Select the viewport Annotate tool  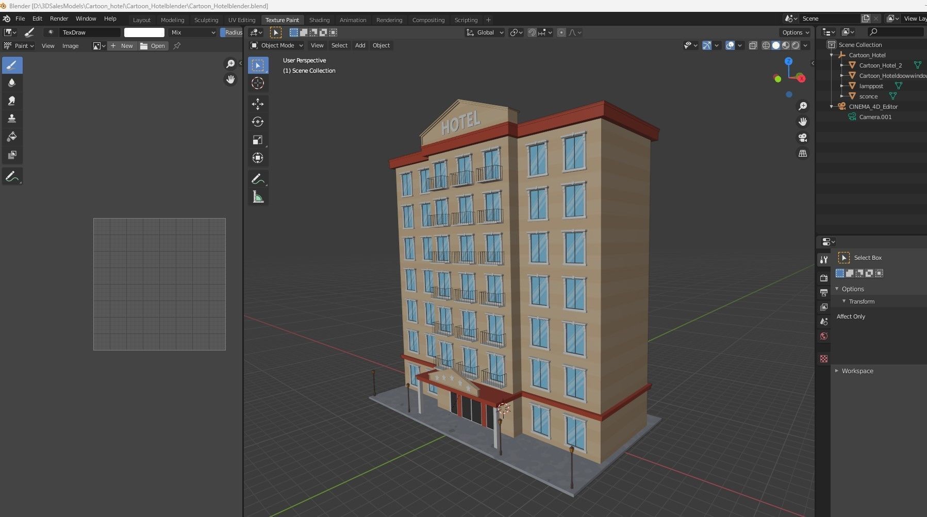tap(258, 179)
